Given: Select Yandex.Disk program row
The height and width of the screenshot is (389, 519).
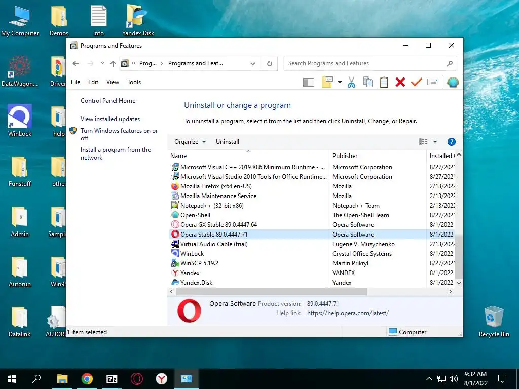Looking at the screenshot, I should (x=312, y=282).
